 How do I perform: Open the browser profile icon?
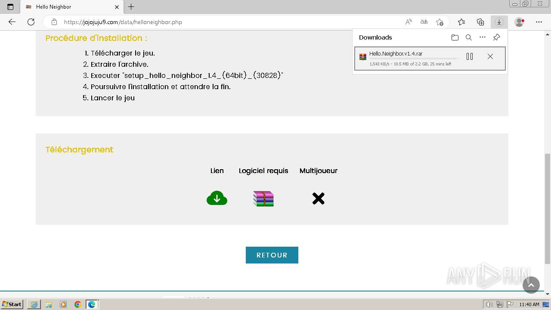click(x=520, y=22)
